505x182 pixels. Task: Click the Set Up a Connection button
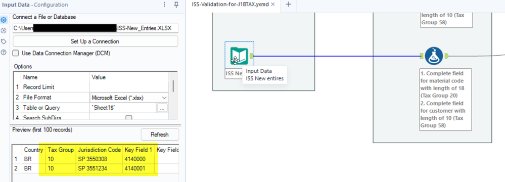95,41
